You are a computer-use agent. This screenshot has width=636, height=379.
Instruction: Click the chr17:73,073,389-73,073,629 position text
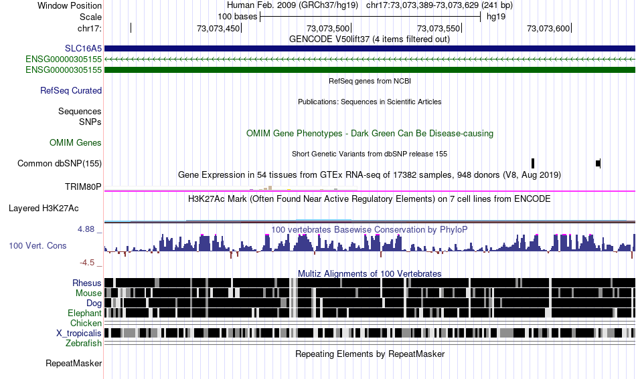click(439, 5)
